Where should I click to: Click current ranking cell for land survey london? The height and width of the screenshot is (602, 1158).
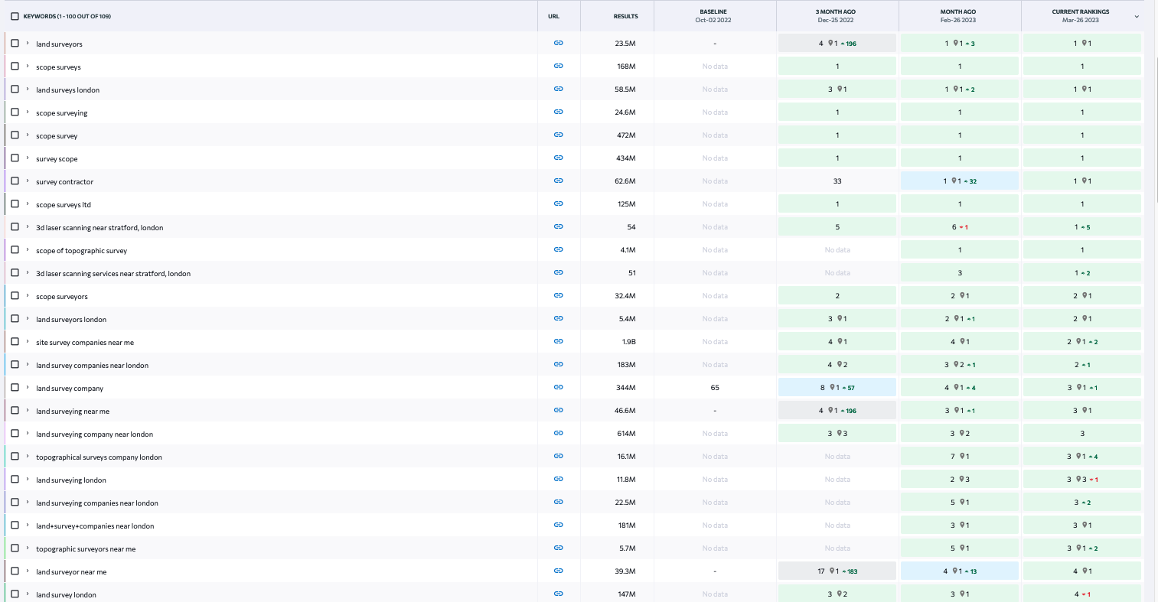pyautogui.click(x=1081, y=594)
